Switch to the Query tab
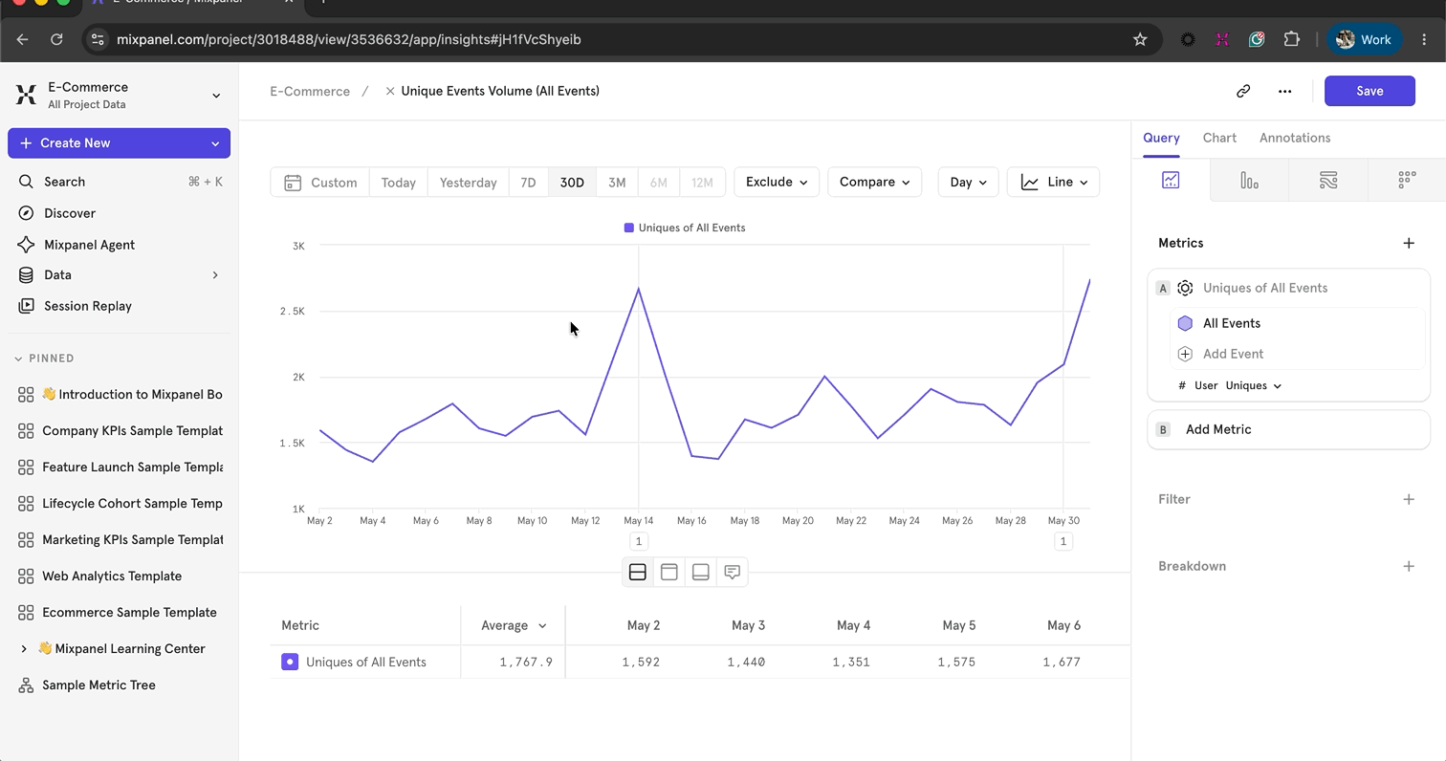 [x=1161, y=138]
